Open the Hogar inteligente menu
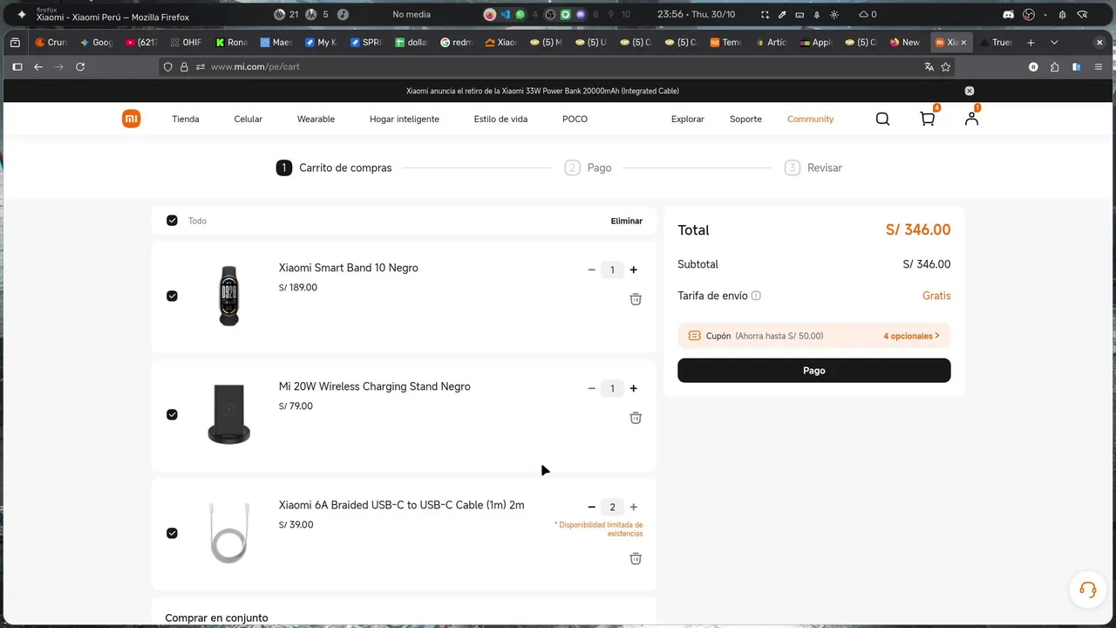The image size is (1116, 628). pyautogui.click(x=405, y=119)
